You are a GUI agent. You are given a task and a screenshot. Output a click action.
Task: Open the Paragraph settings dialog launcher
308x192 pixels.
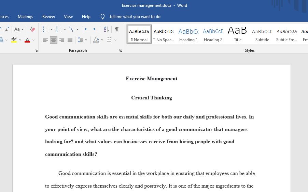click(x=121, y=50)
